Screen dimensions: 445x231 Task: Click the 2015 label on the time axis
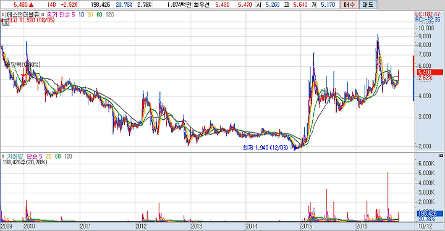pyautogui.click(x=307, y=226)
